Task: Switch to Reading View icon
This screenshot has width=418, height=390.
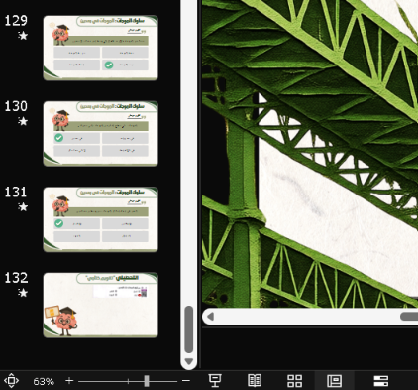Action: click(x=255, y=381)
